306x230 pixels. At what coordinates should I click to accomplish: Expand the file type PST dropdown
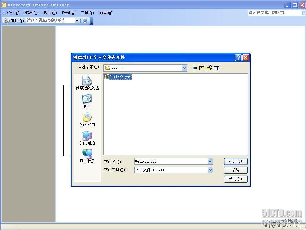210,170
